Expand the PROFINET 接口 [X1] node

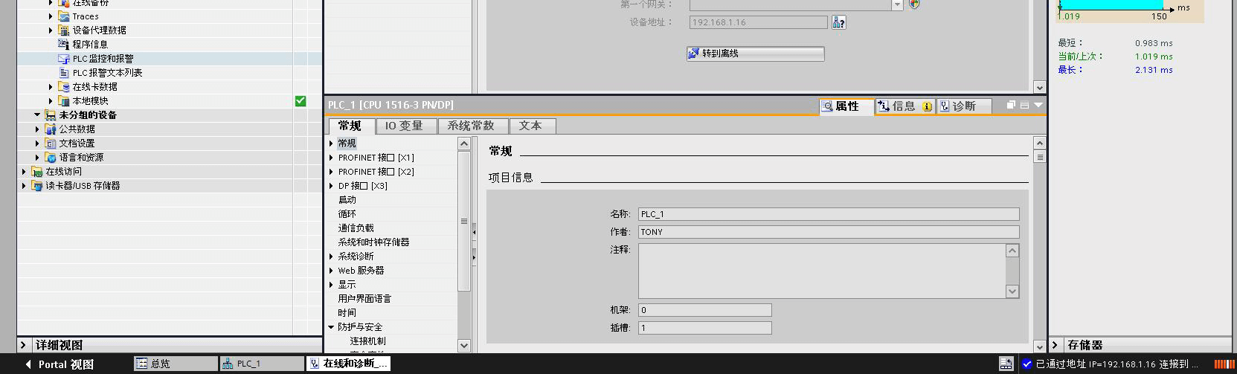pyautogui.click(x=332, y=158)
